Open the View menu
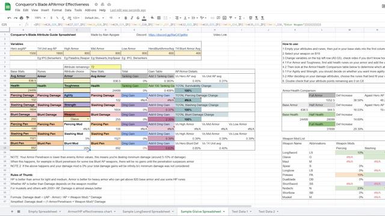The height and width of the screenshot is (216, 385). pos(35,10)
